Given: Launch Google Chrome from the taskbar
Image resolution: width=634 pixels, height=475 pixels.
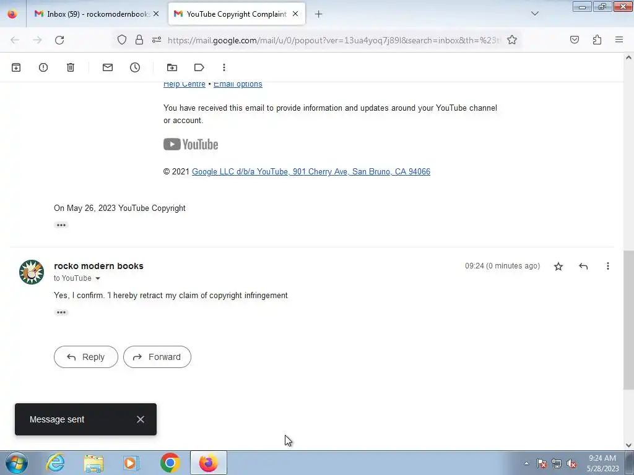Looking at the screenshot, I should click(170, 463).
